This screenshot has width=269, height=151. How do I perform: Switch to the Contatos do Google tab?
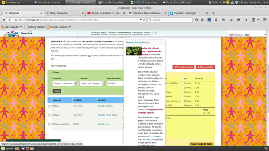pos(189,13)
